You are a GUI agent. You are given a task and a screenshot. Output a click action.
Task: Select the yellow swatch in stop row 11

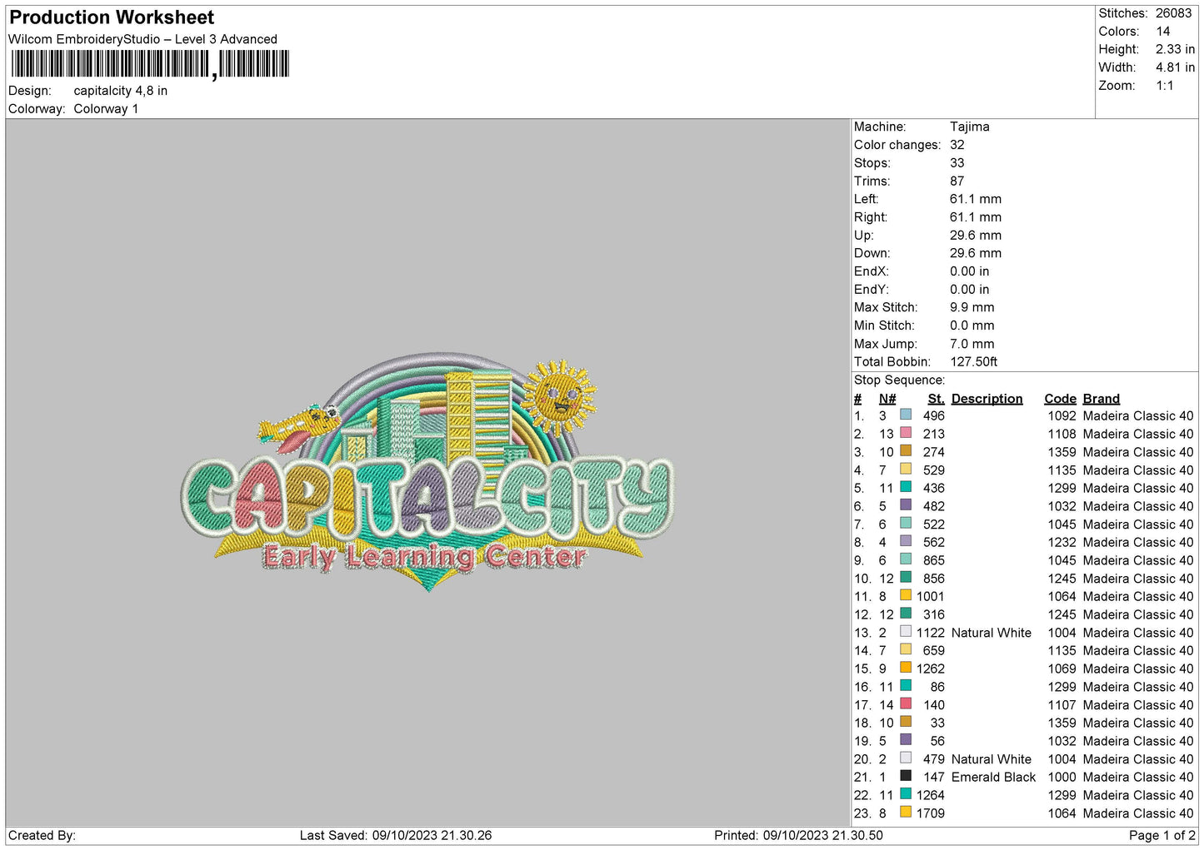906,595
